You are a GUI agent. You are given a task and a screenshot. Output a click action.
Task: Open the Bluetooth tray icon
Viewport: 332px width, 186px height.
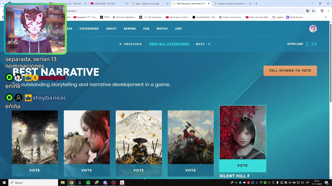coord(240,183)
